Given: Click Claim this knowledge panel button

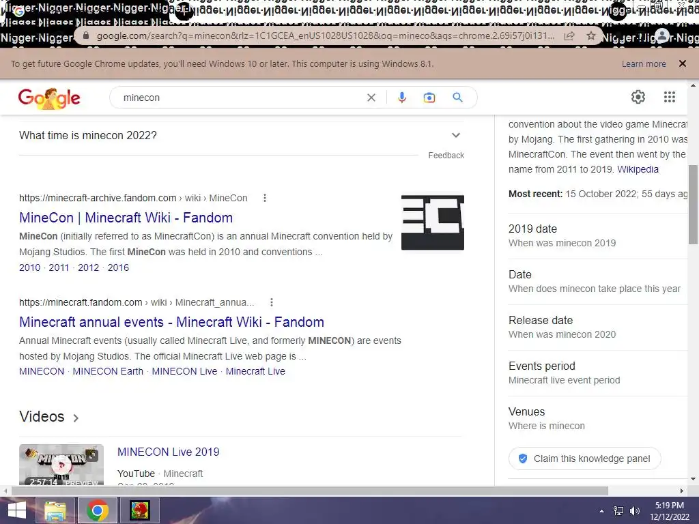Looking at the screenshot, I should (x=584, y=458).
